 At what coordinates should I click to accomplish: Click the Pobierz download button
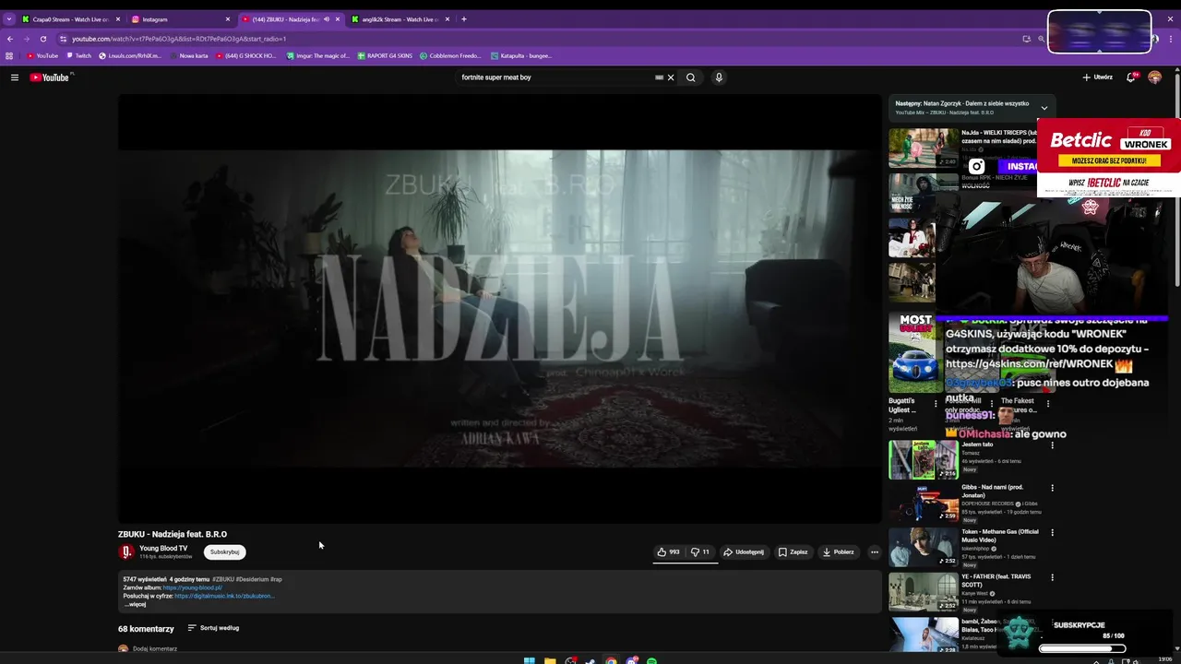[x=839, y=552]
